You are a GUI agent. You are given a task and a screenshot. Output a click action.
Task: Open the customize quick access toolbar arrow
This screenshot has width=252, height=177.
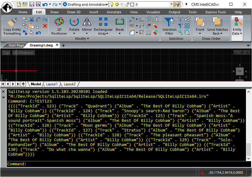click(x=186, y=4)
